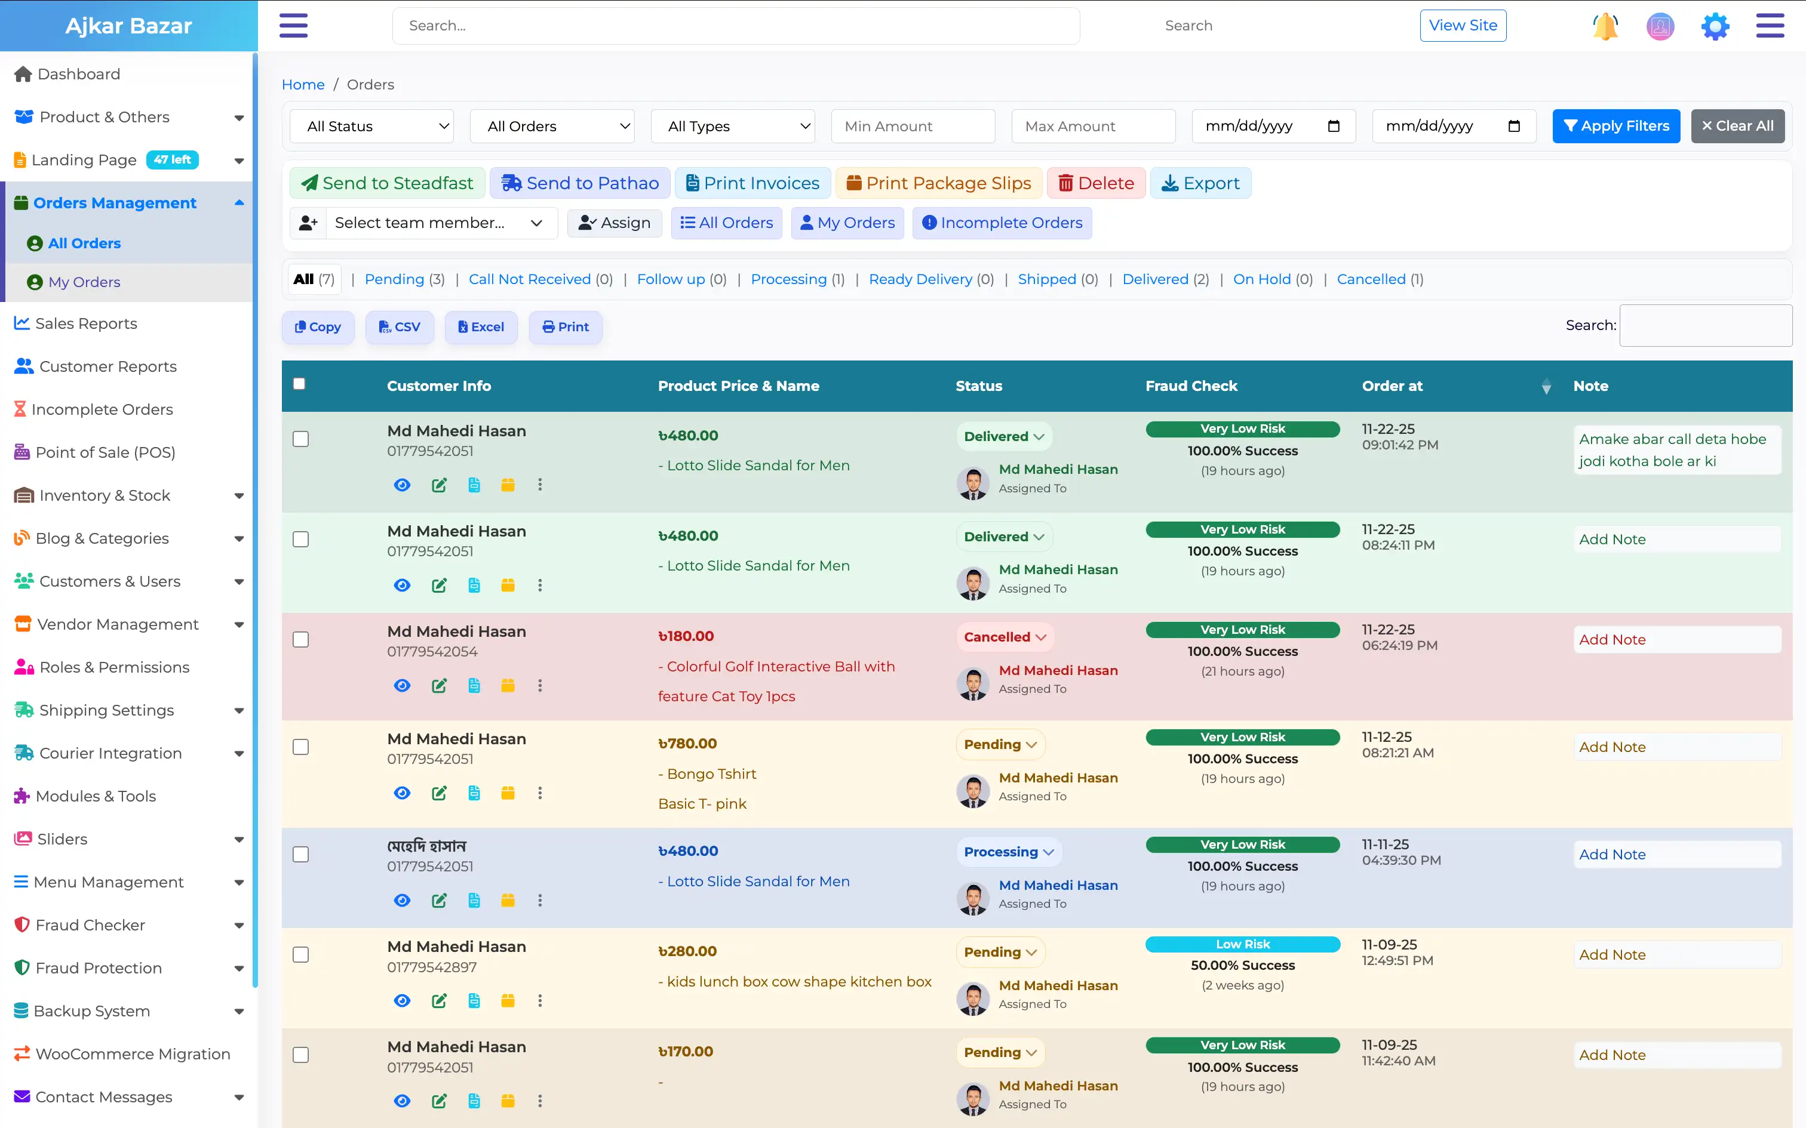Viewport: 1806px width, 1128px height.
Task: Open the three-dot menu on Processing order
Action: tap(540, 901)
